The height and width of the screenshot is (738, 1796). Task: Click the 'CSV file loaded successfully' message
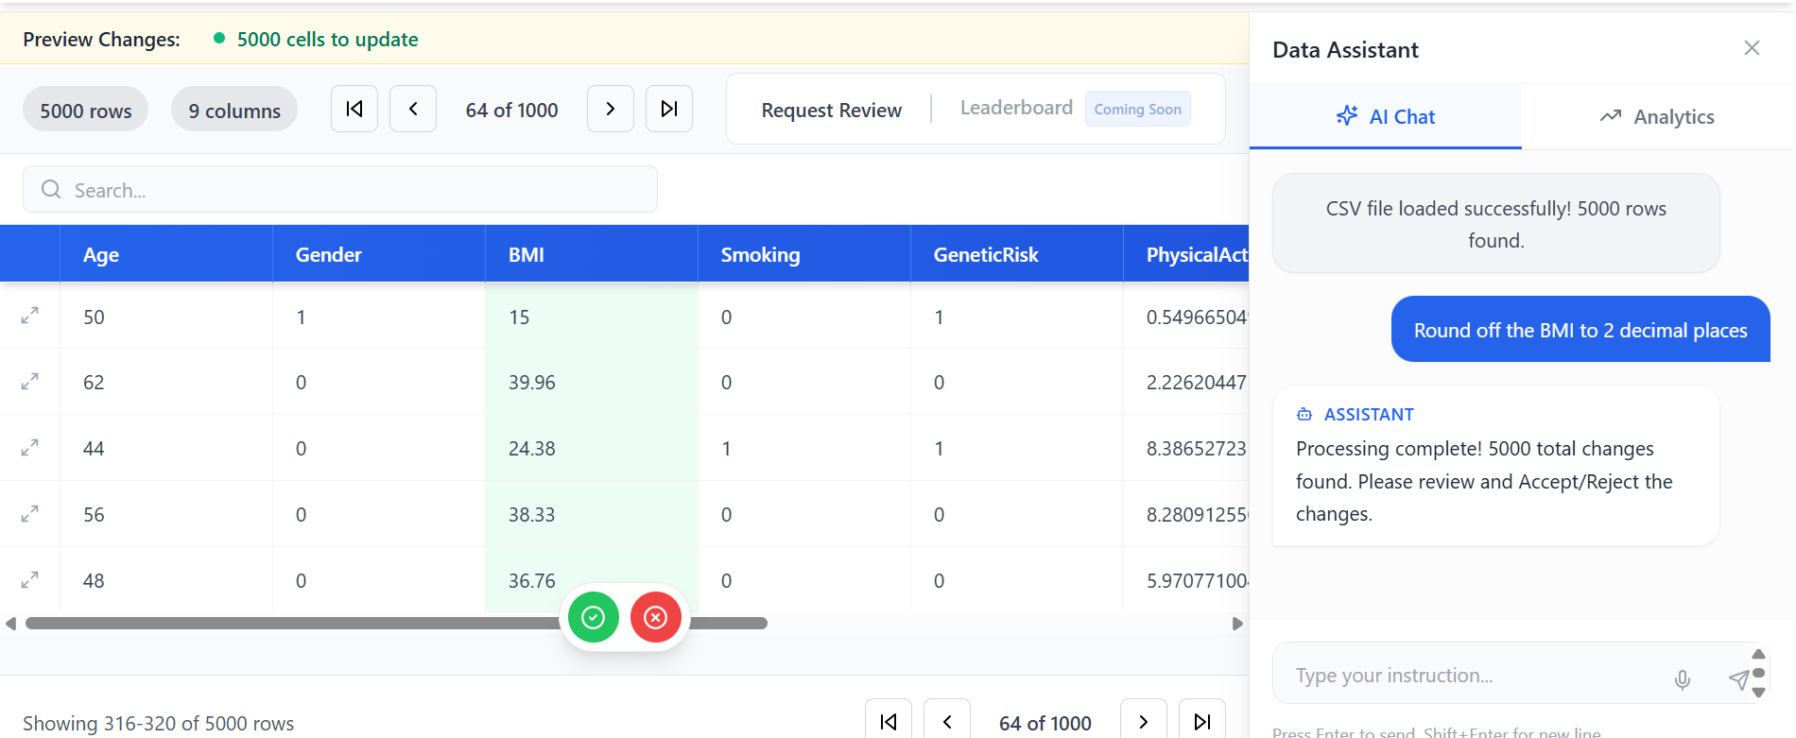[1495, 224]
